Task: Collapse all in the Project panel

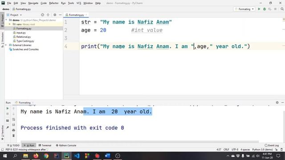Action: (48, 15)
